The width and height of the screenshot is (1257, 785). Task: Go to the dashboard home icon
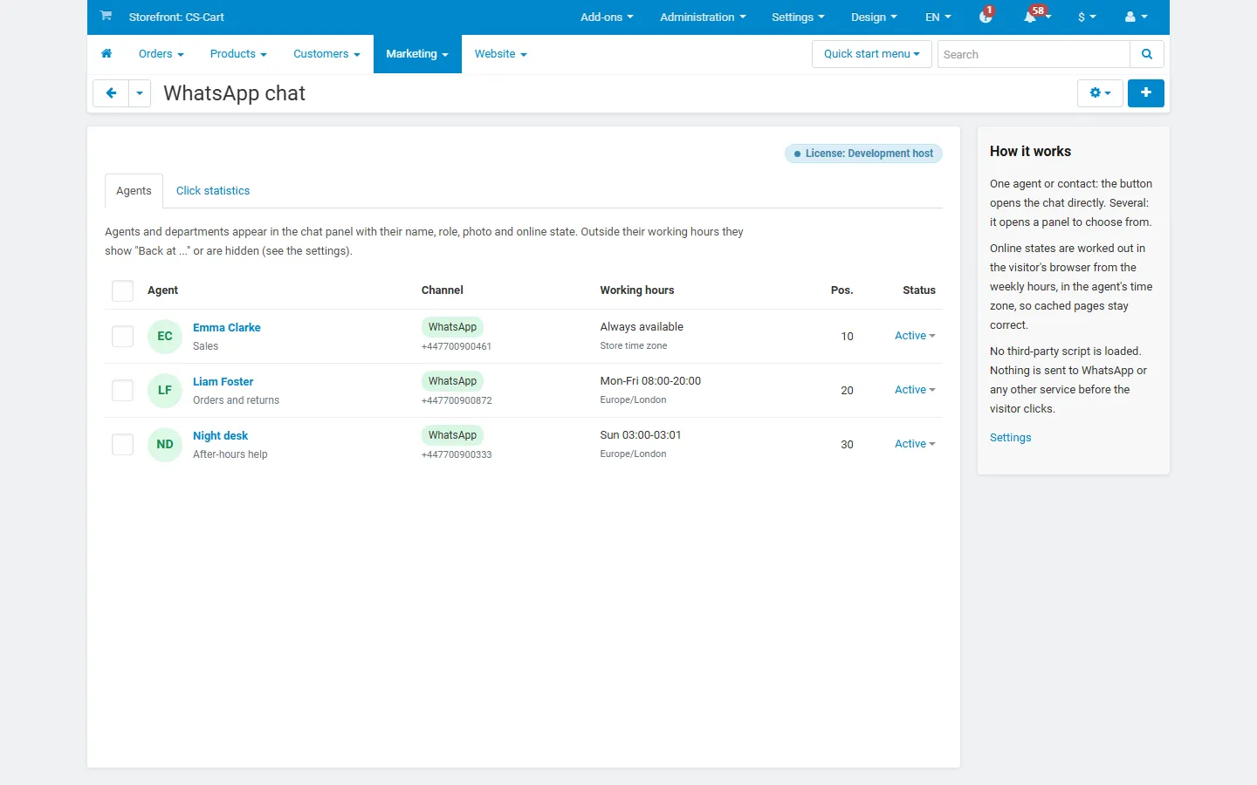tap(106, 54)
